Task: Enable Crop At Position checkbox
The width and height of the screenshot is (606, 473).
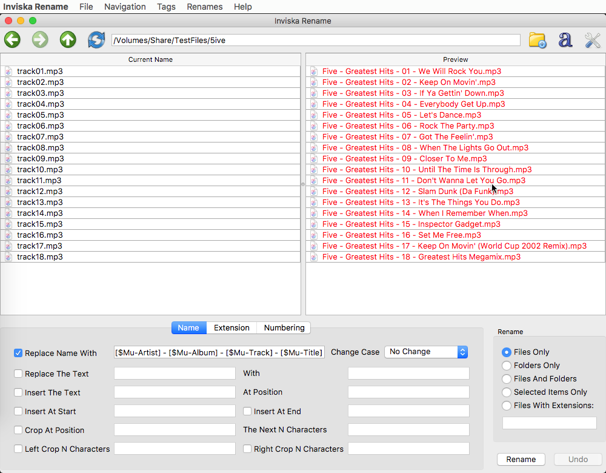Action: [18, 430]
